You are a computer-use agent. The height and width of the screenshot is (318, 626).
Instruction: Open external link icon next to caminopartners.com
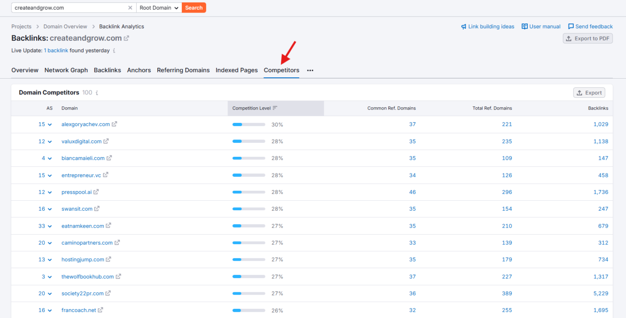click(117, 242)
